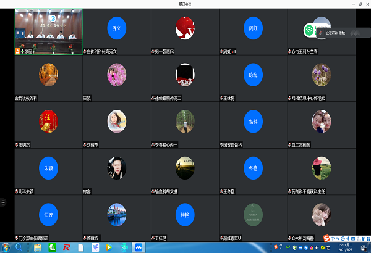Select 恒波 participant avatar
Viewport: 371px width, 253px height.
(x=48, y=214)
